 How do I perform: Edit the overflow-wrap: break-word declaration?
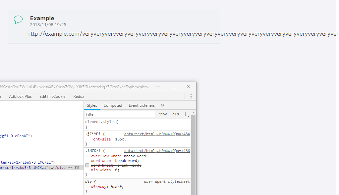(x=119, y=156)
